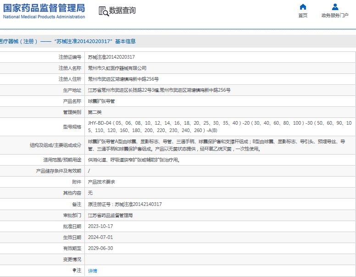Click the 其他内容 row label

coord(72,193)
